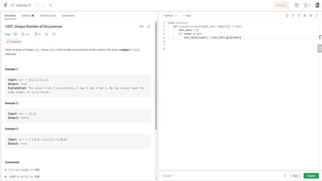Image resolution: width=322 pixels, height=181 pixels.
Task: Click the description panel scrollbar
Action: 156,76
